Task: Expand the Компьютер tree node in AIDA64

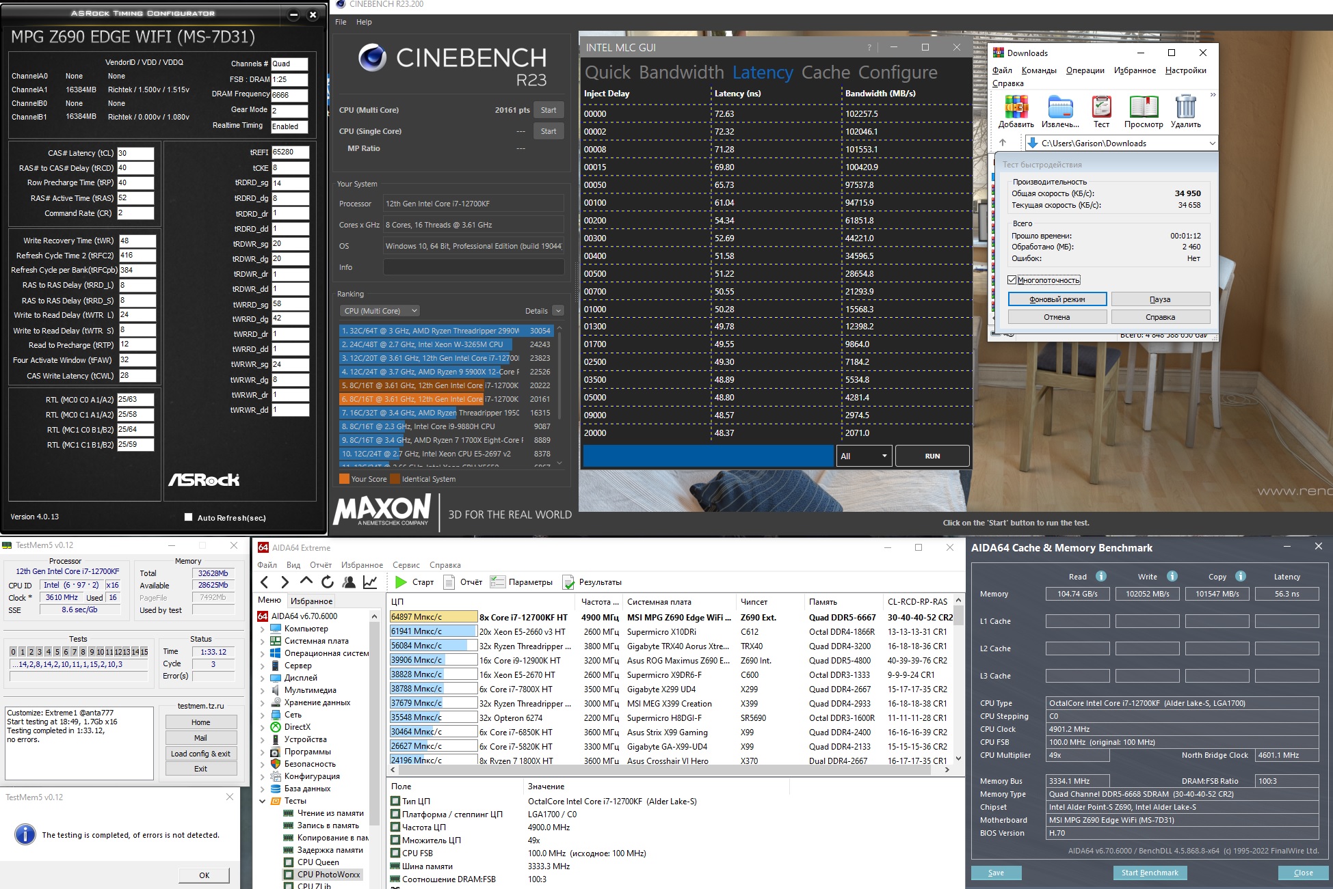Action: pos(263,629)
